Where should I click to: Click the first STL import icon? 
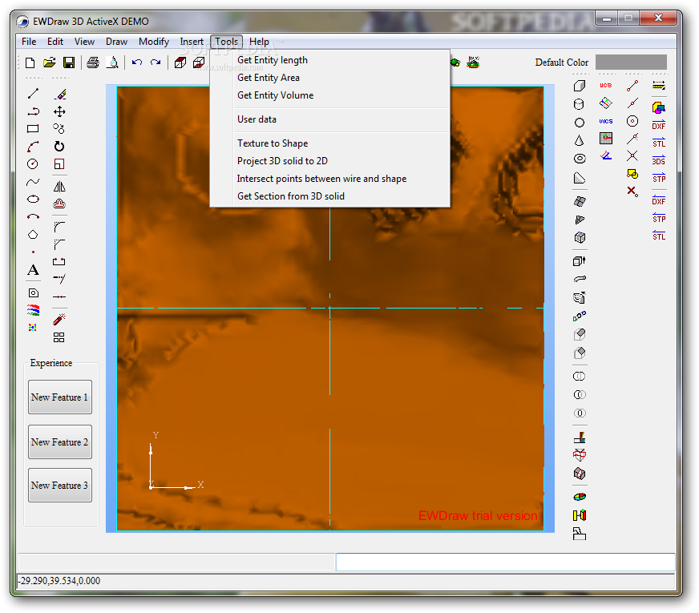click(x=658, y=143)
